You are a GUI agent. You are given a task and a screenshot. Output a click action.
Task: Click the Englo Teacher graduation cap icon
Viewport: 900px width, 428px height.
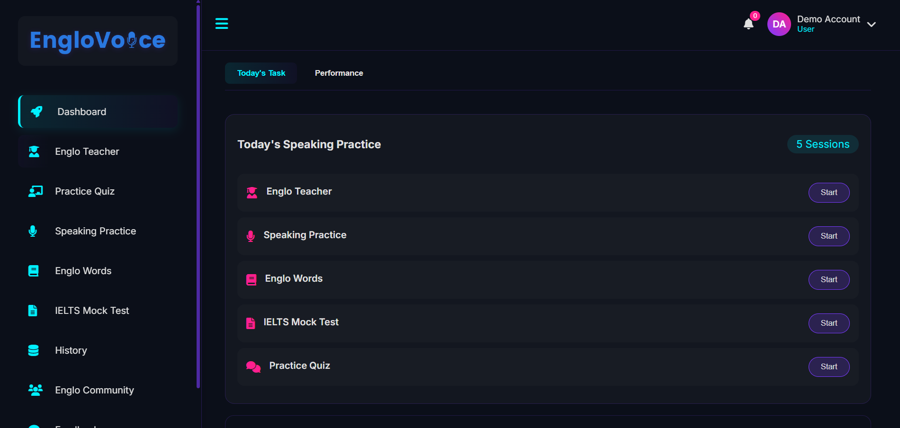34,151
